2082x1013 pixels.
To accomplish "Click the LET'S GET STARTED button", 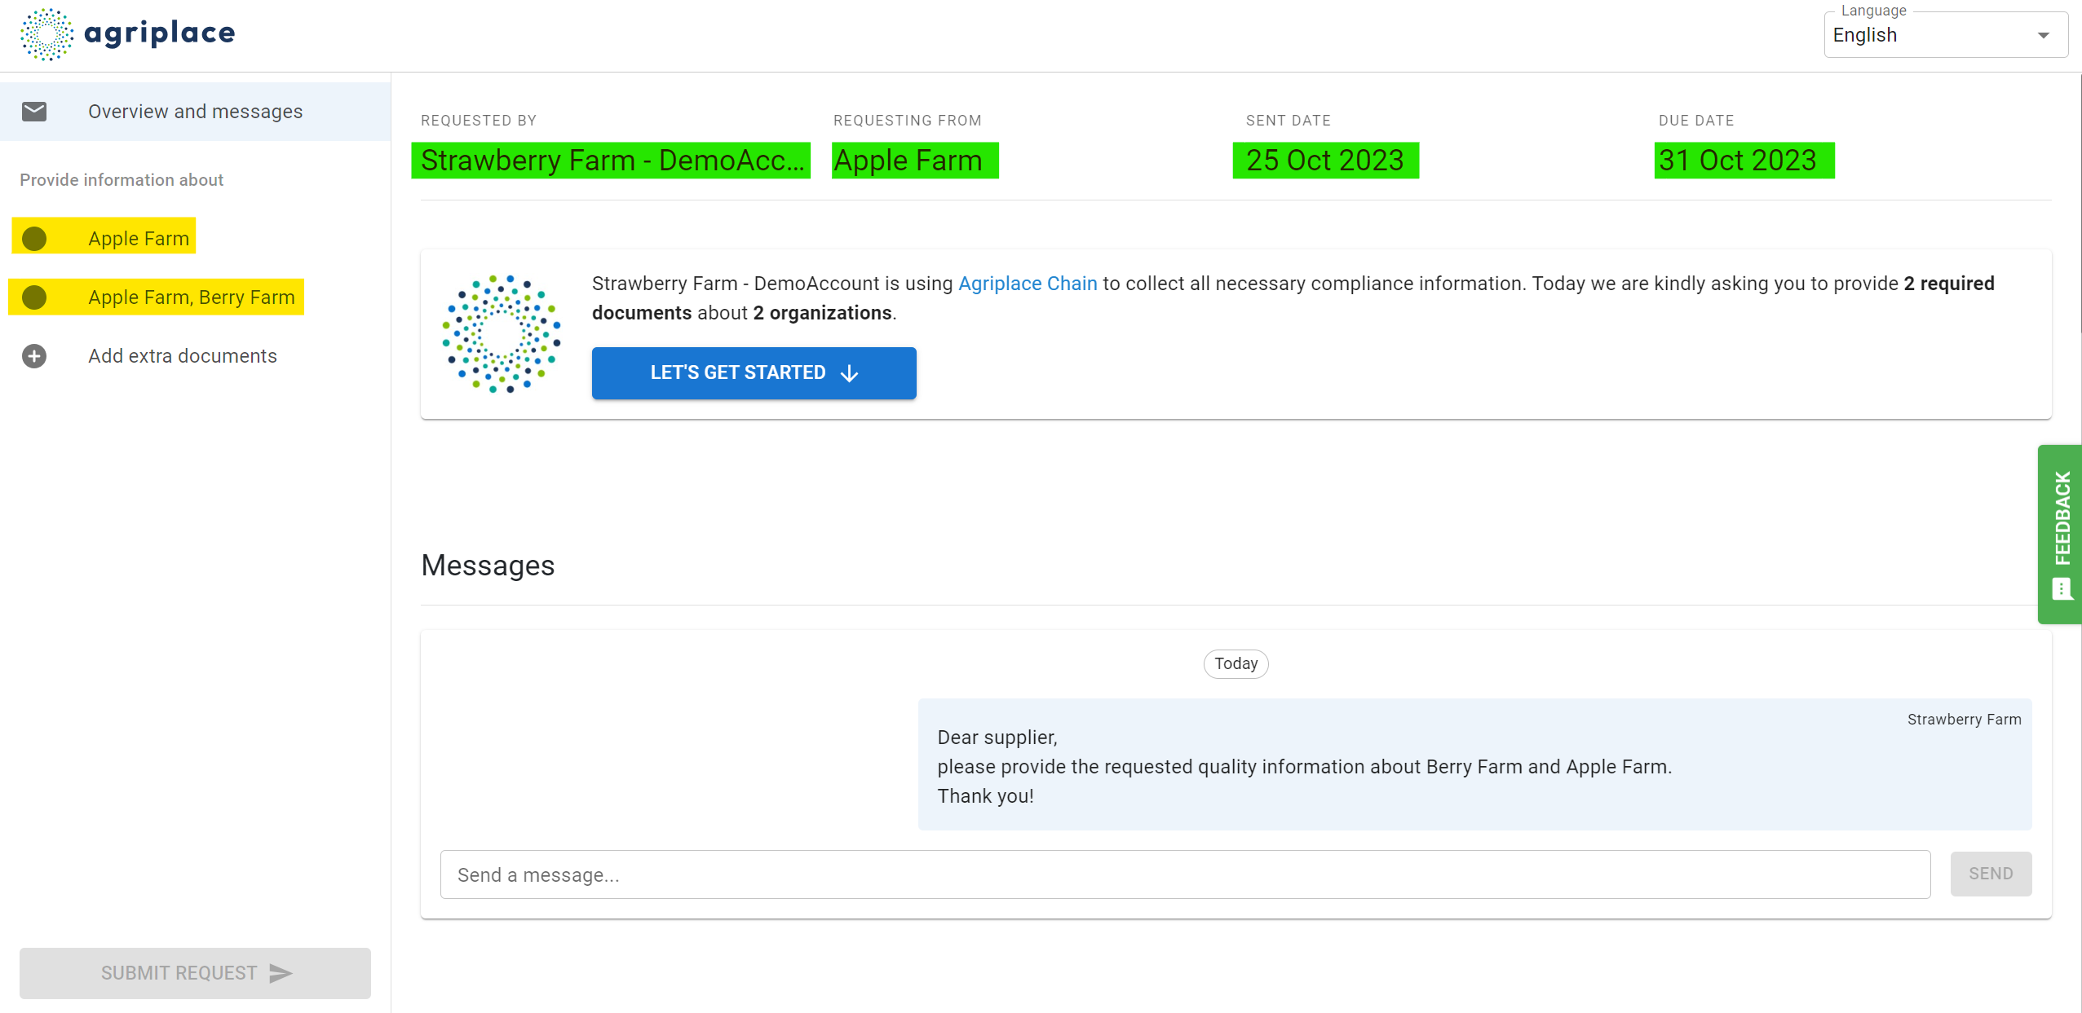I will coord(754,373).
